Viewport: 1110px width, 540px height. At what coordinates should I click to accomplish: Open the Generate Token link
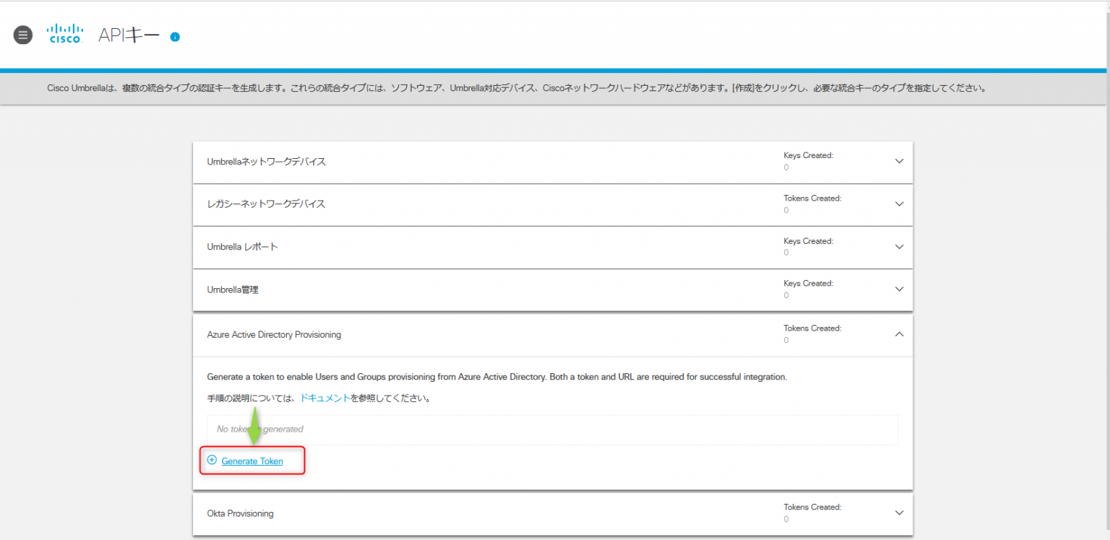[x=251, y=461]
